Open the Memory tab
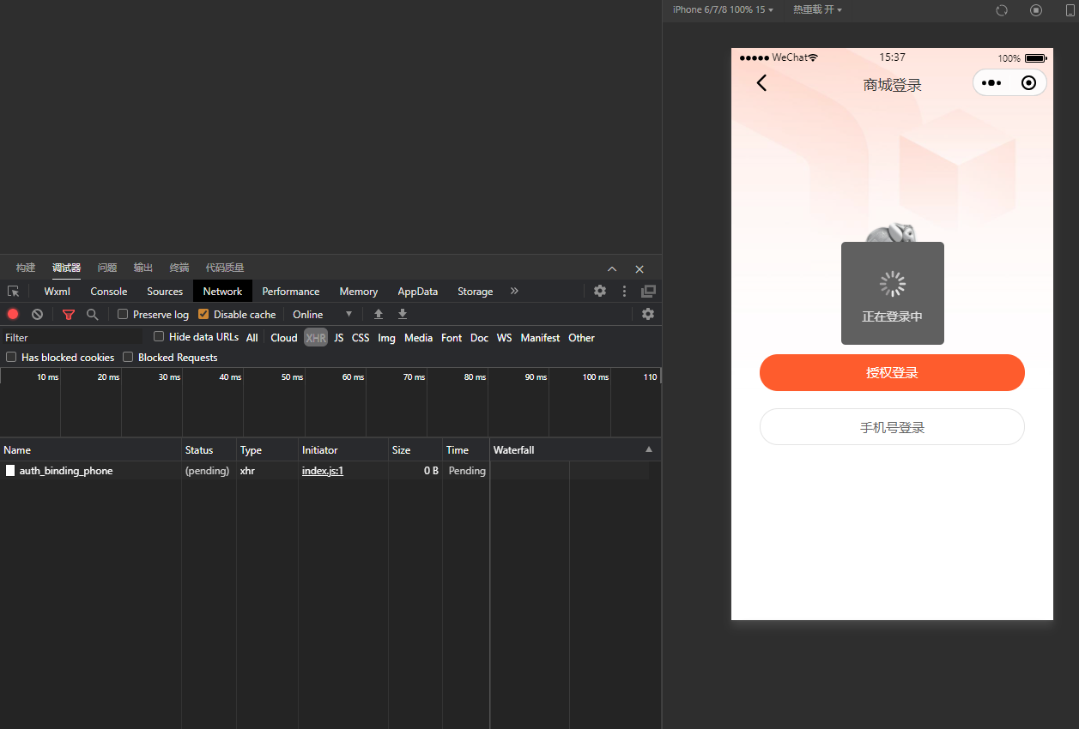The image size is (1079, 729). (359, 292)
